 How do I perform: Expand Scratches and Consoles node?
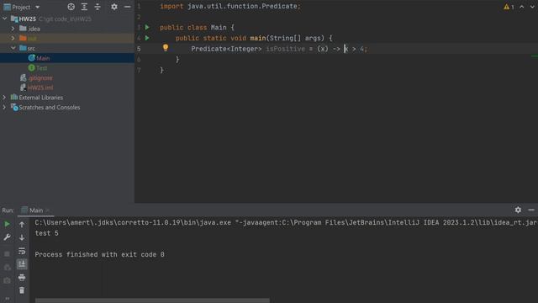(4, 107)
